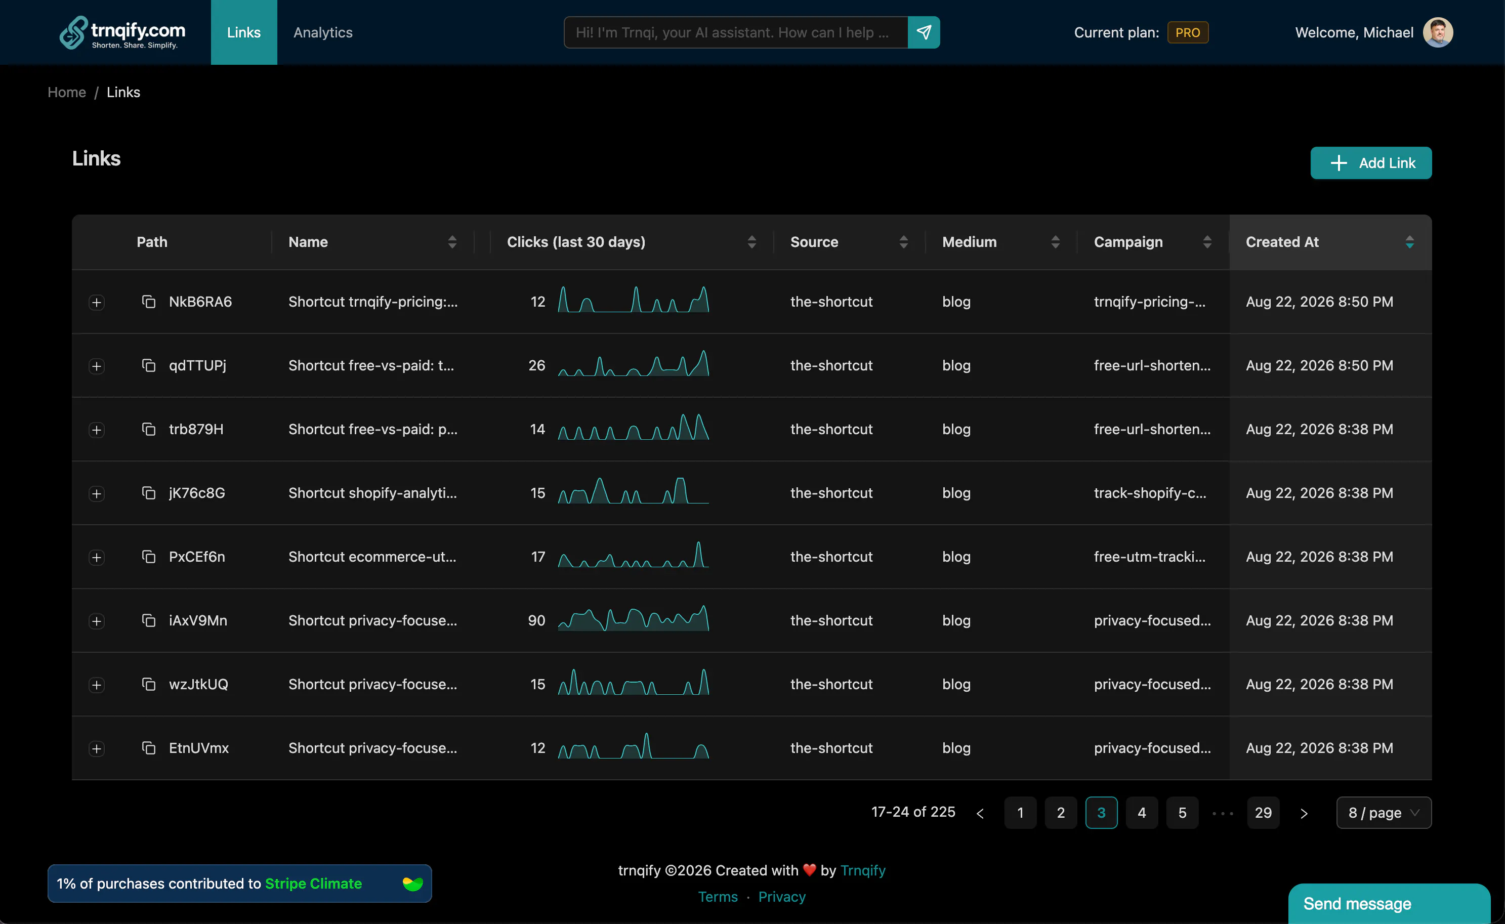Copy the iAxV9Mn link path
The image size is (1505, 924).
(x=148, y=620)
